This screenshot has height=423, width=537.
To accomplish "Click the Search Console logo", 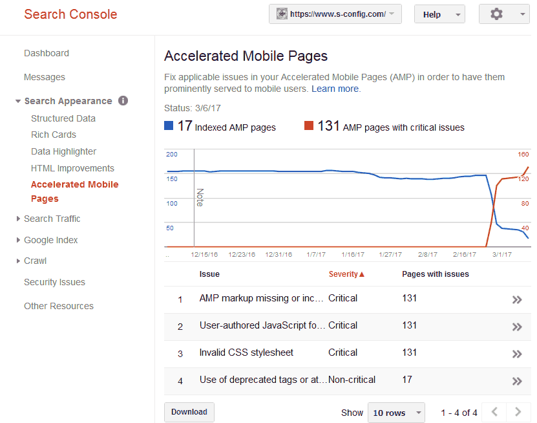I will click(x=70, y=14).
